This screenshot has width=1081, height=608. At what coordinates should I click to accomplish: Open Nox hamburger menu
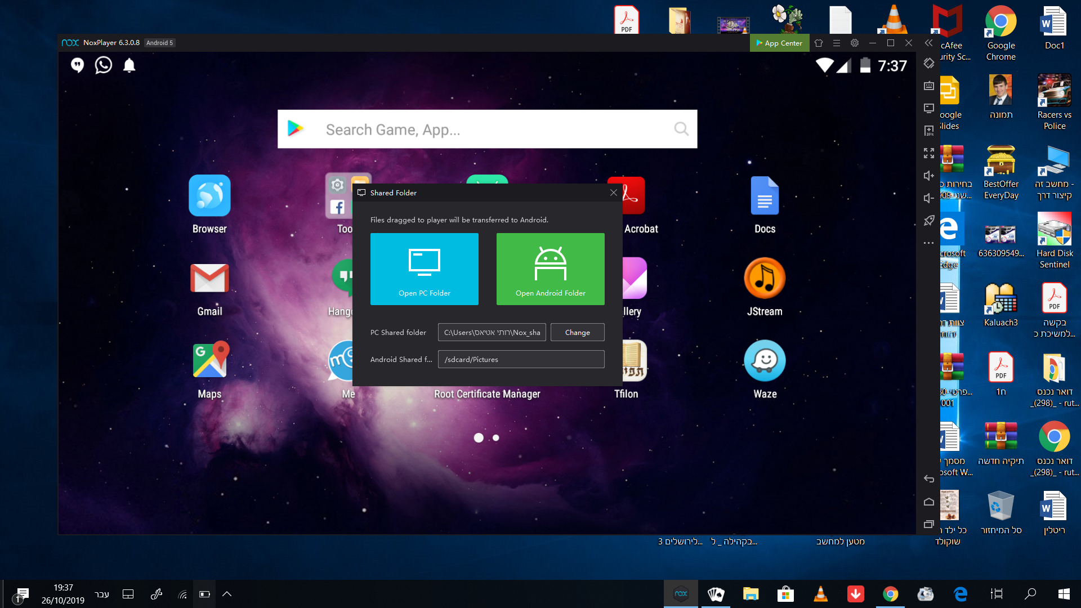point(837,43)
